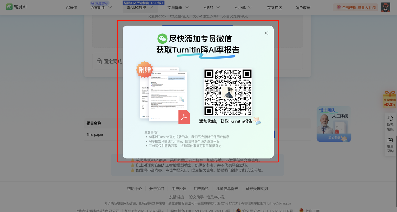Screen dimensions: 397x212
Task: Click the 笔灵AI logo
Action: [16, 7]
